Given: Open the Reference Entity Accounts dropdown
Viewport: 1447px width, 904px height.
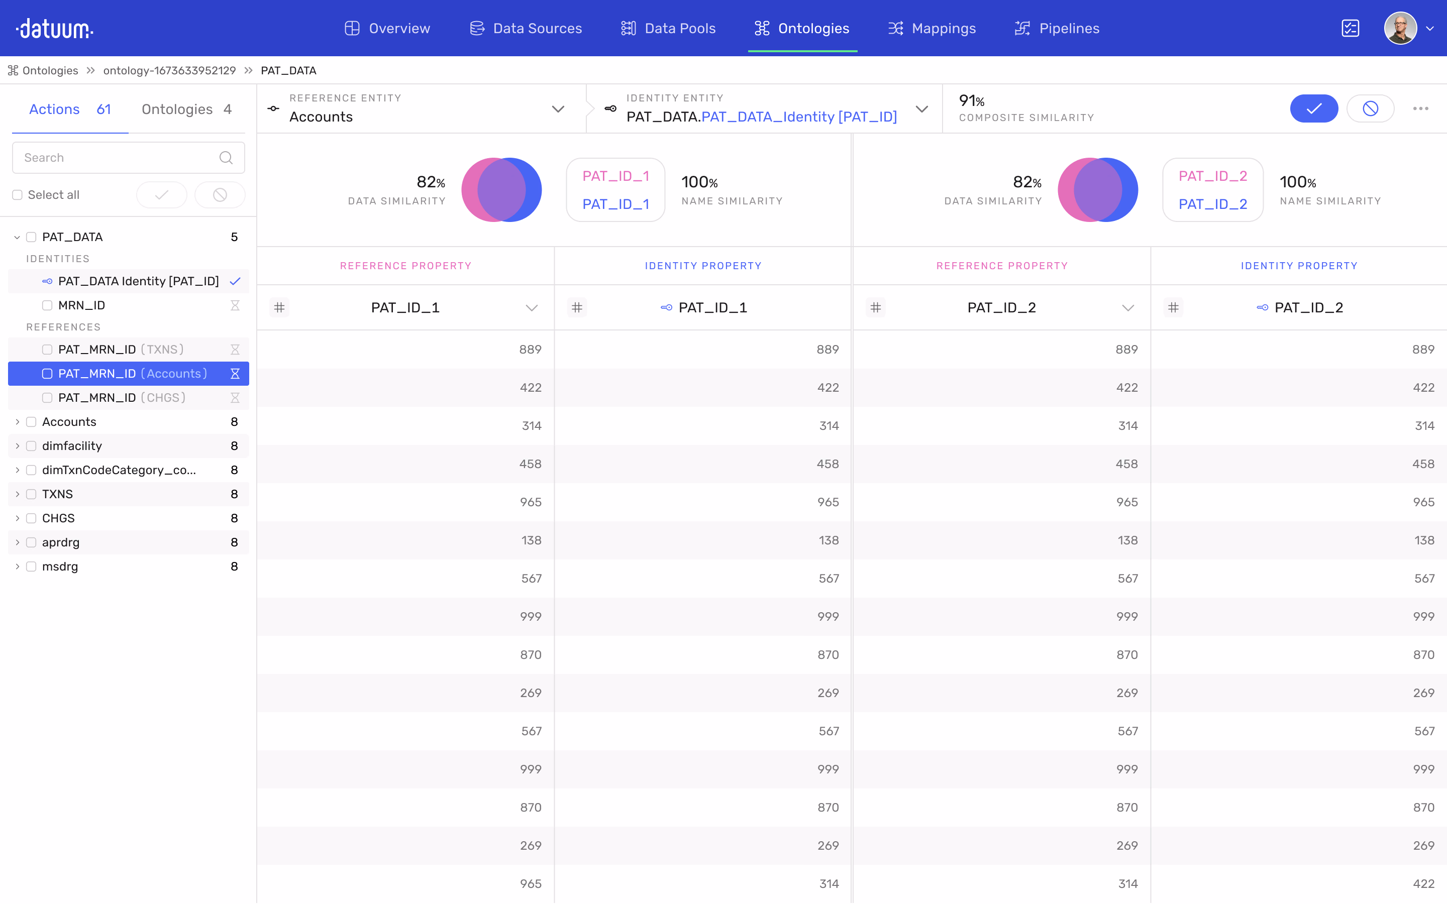Looking at the screenshot, I should pyautogui.click(x=557, y=109).
